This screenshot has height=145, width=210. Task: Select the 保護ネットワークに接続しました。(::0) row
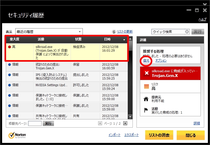(x=67, y=97)
